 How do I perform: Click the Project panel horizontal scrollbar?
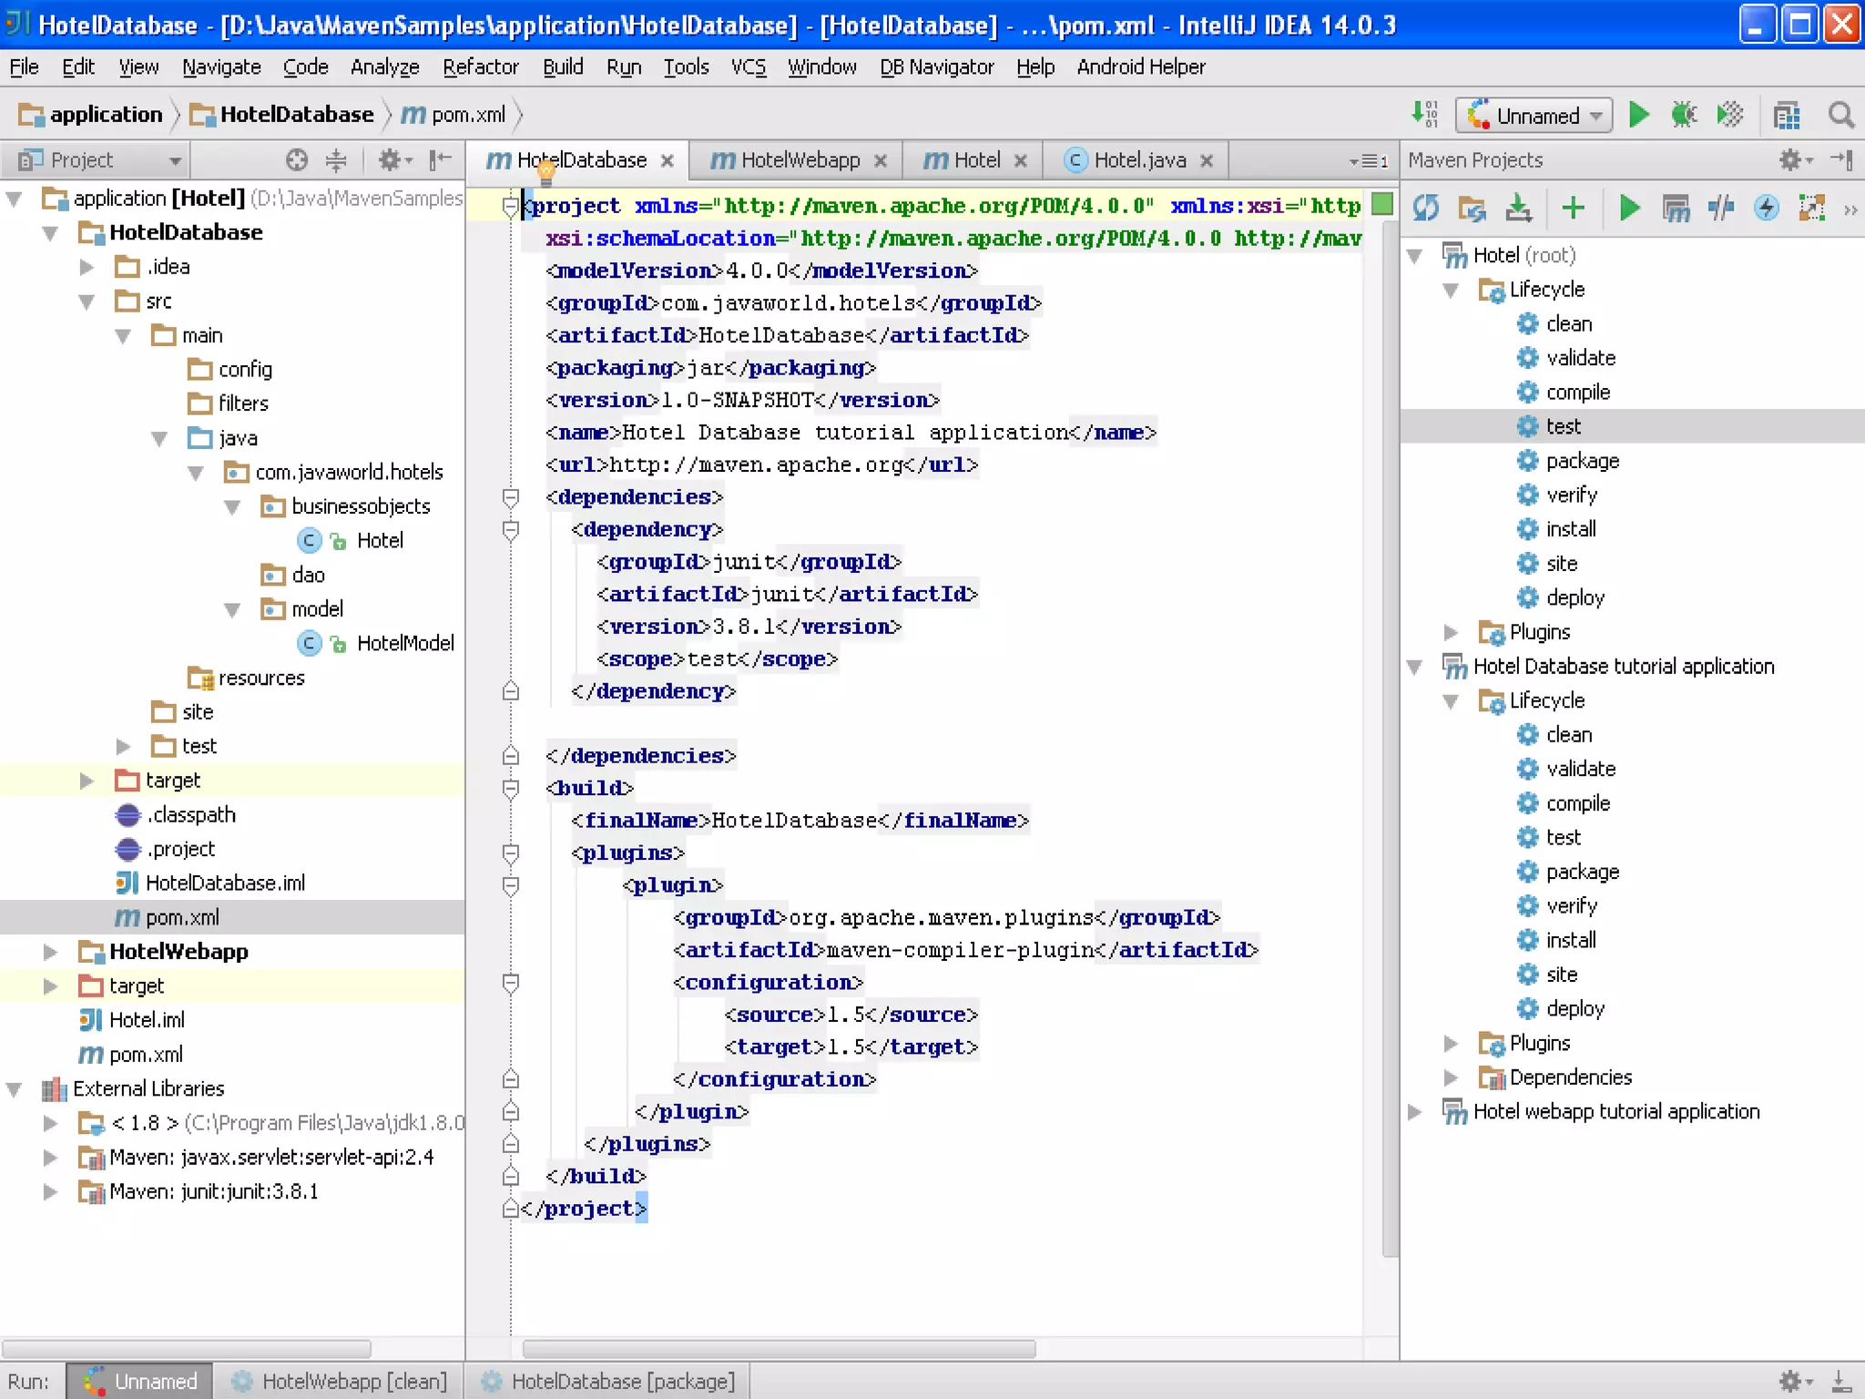187,1348
